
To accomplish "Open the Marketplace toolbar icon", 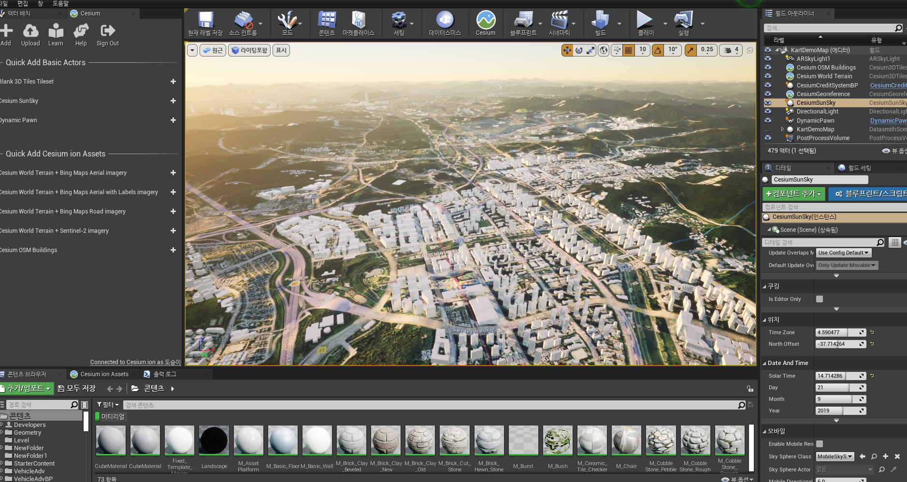I will click(358, 23).
